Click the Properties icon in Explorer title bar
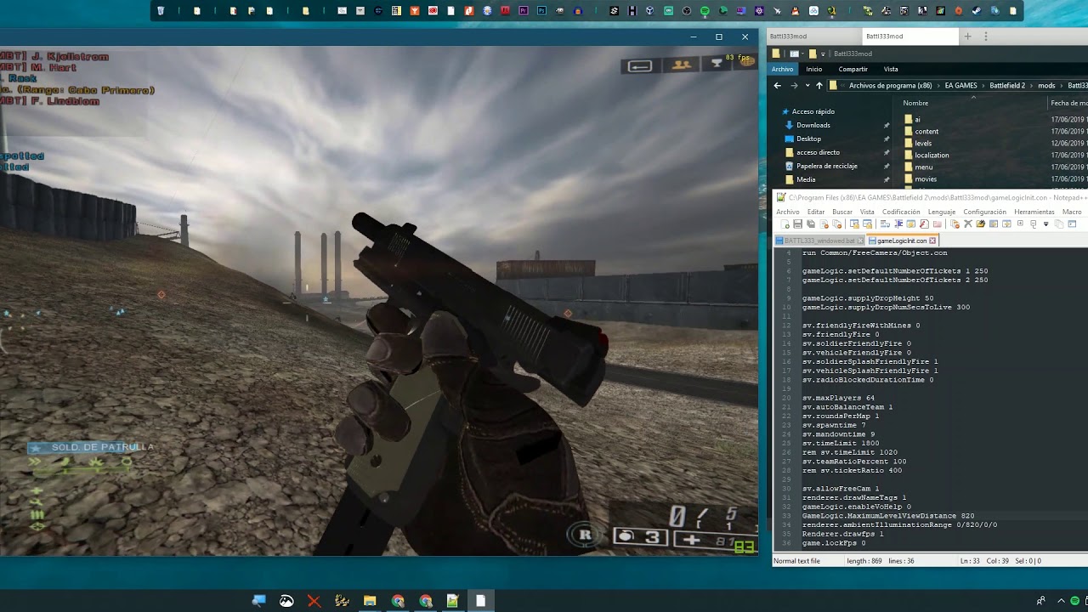Viewport: 1088px width, 612px height. 794,54
